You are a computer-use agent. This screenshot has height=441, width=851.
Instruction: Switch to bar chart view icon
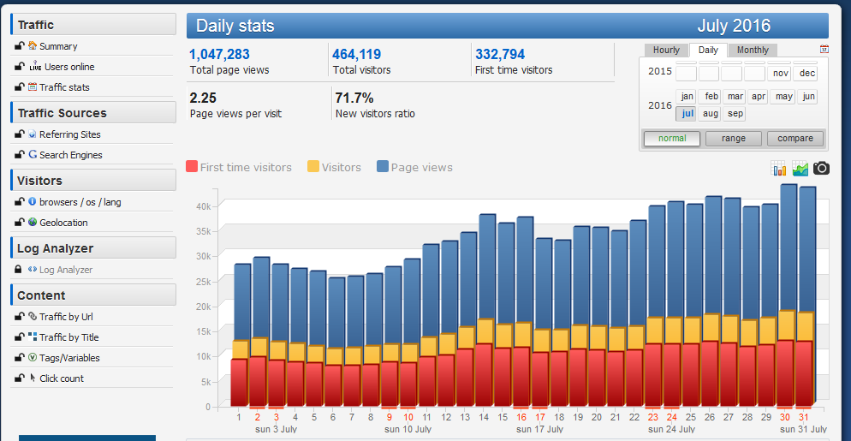tap(778, 169)
